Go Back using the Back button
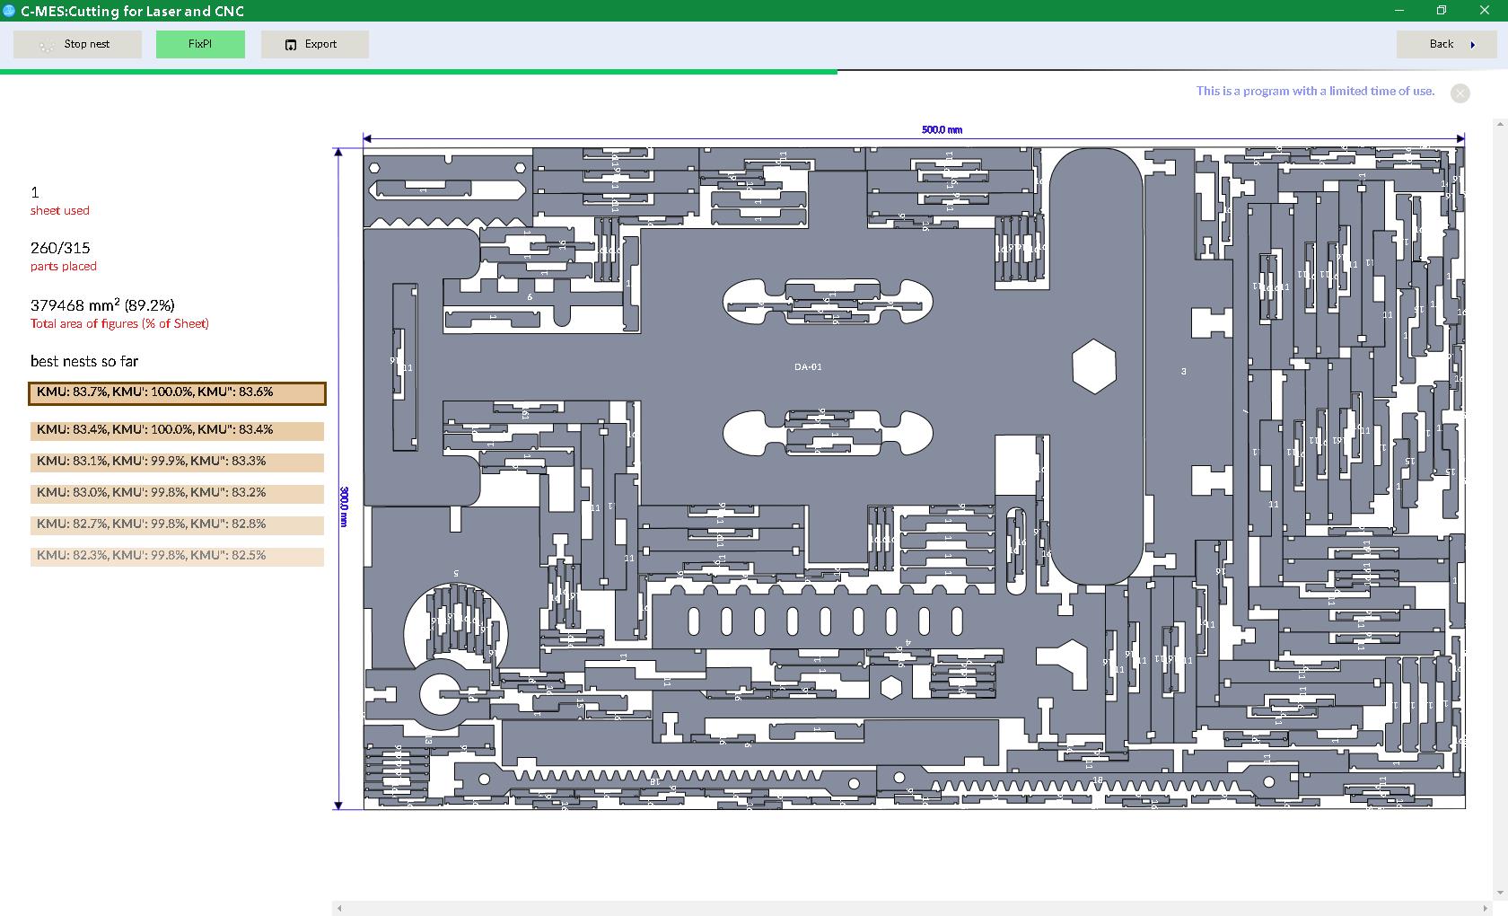This screenshot has width=1508, height=916. pos(1446,44)
